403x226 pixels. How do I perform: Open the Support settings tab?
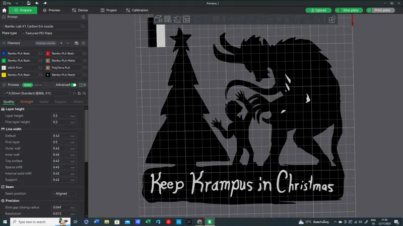60,102
